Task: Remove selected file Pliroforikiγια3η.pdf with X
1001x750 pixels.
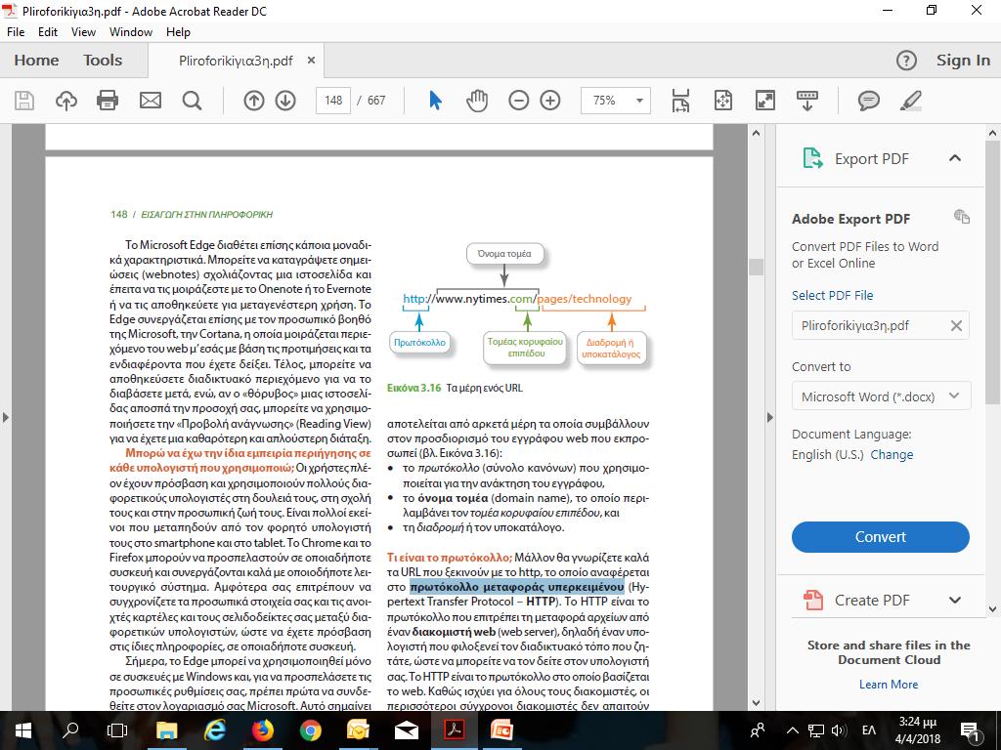Action: (x=956, y=326)
